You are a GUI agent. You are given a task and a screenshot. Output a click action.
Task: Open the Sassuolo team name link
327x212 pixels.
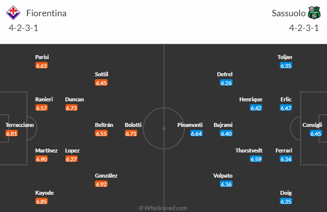point(288,13)
